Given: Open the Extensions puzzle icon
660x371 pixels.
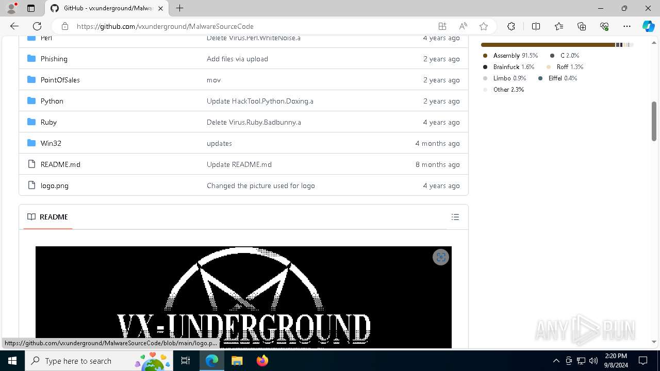Looking at the screenshot, I should [511, 26].
